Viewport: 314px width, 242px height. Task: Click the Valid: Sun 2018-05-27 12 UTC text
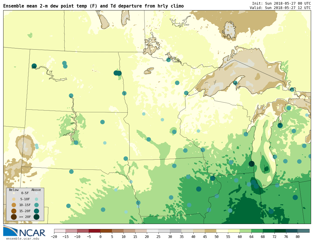[280, 8]
